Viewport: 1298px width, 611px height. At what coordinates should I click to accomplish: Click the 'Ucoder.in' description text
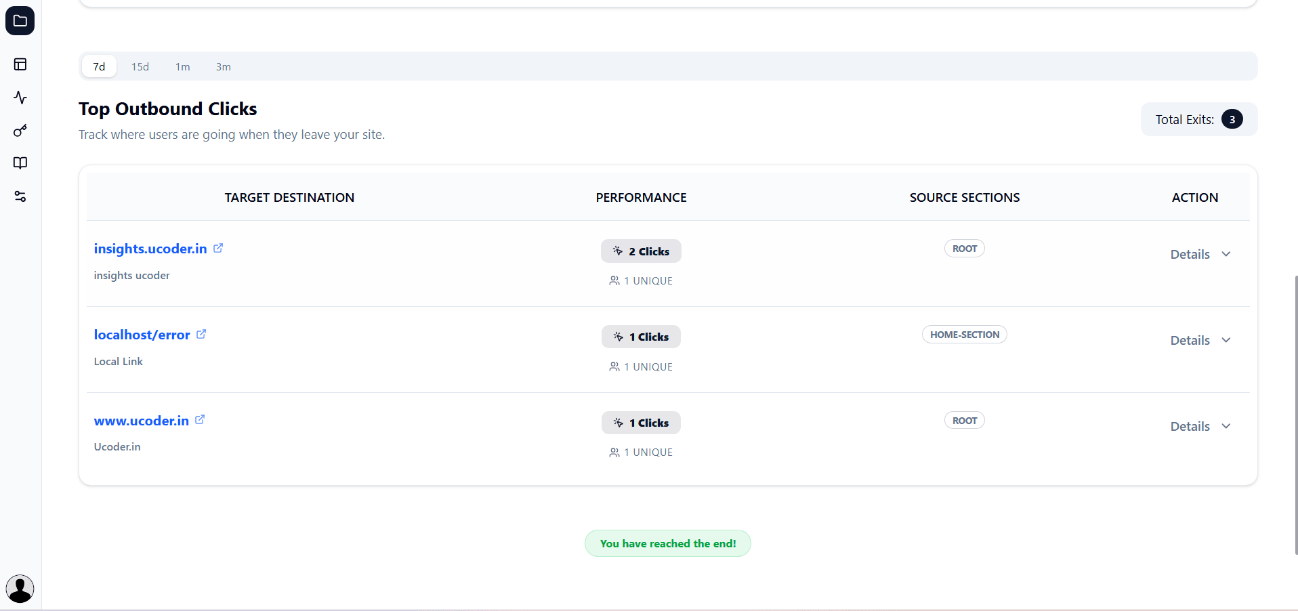117,447
